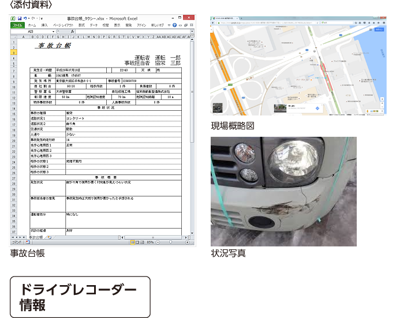Open the browser hamburger menu in the map window
The height and width of the screenshot is (318, 396).
click(x=384, y=23)
